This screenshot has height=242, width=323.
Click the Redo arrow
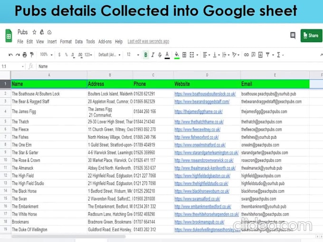click(18, 55)
